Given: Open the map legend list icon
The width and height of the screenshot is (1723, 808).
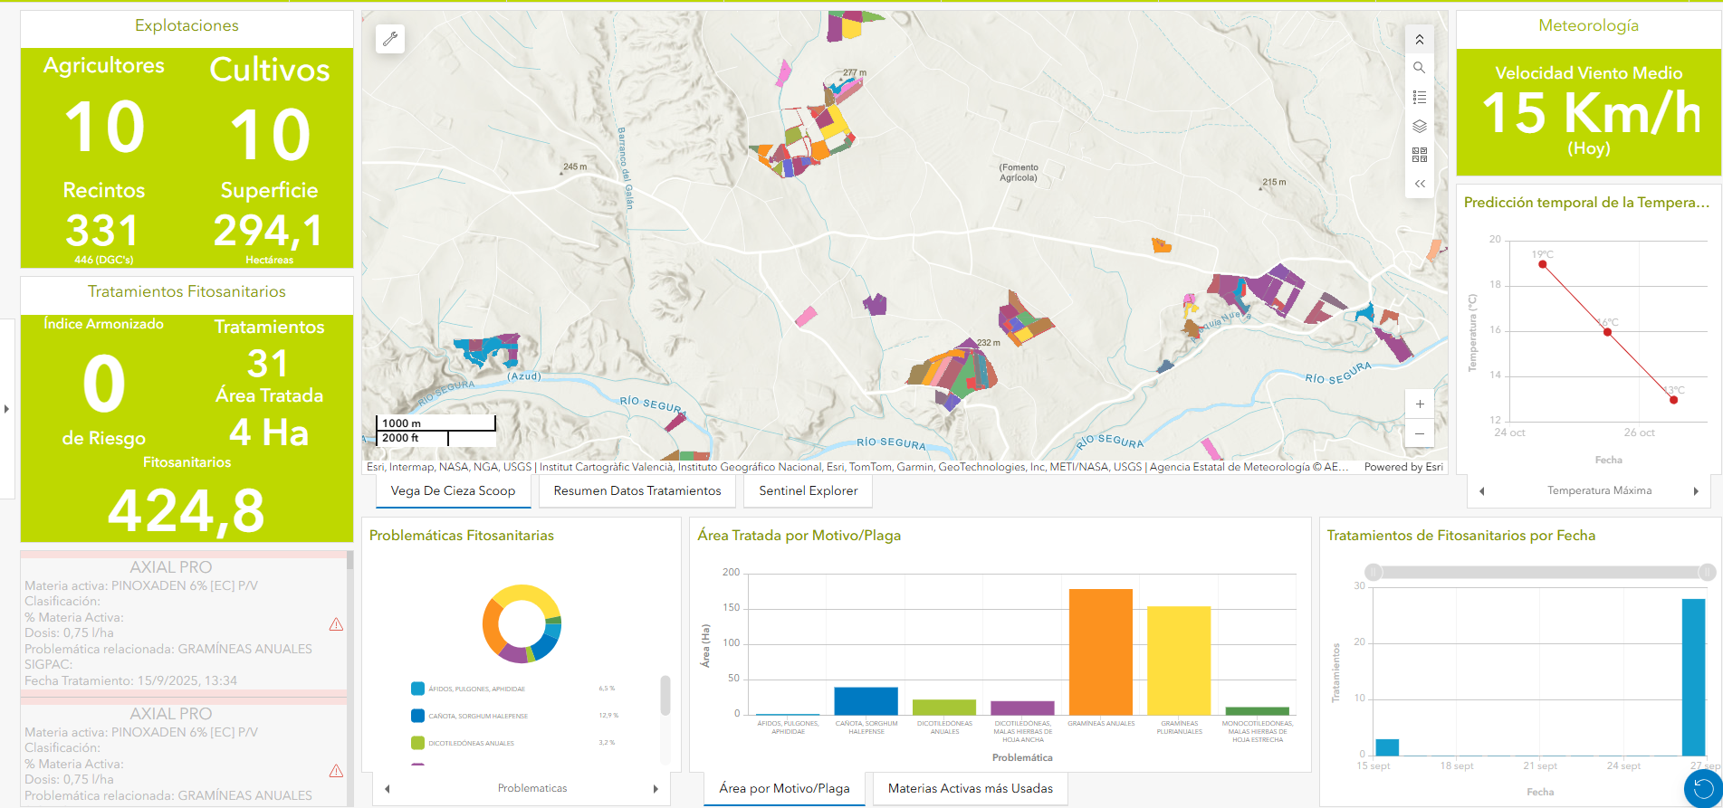Looking at the screenshot, I should click(1419, 97).
